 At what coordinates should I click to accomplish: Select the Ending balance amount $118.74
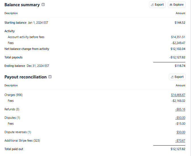pos(180,66)
